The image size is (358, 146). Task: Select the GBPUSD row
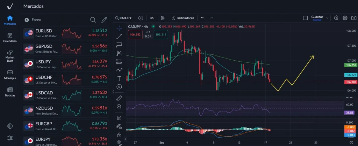coord(65,49)
